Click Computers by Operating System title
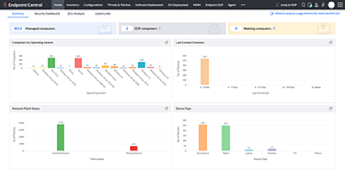Image resolution: width=345 pixels, height=171 pixels. (x=32, y=43)
